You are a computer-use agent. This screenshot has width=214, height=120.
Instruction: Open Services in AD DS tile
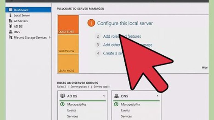tap(73, 116)
